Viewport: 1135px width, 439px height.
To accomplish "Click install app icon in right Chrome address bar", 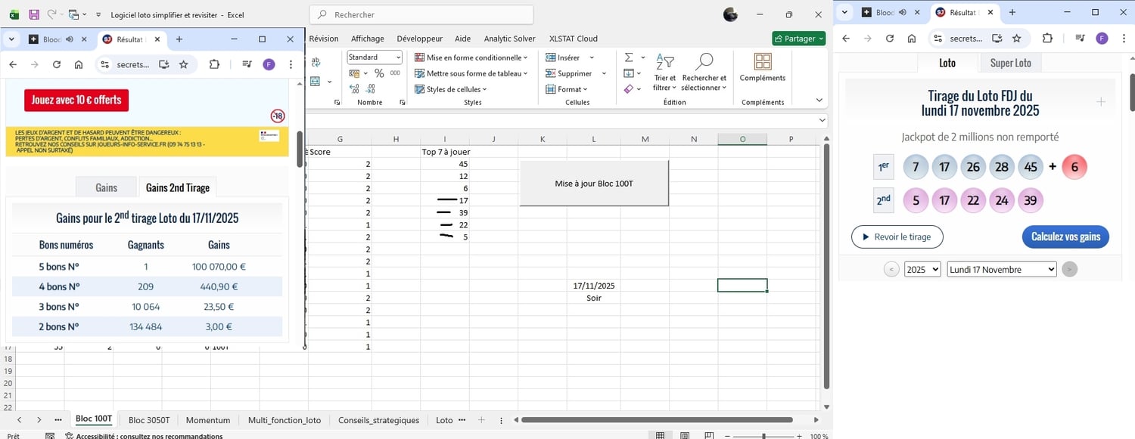I will click(x=997, y=39).
